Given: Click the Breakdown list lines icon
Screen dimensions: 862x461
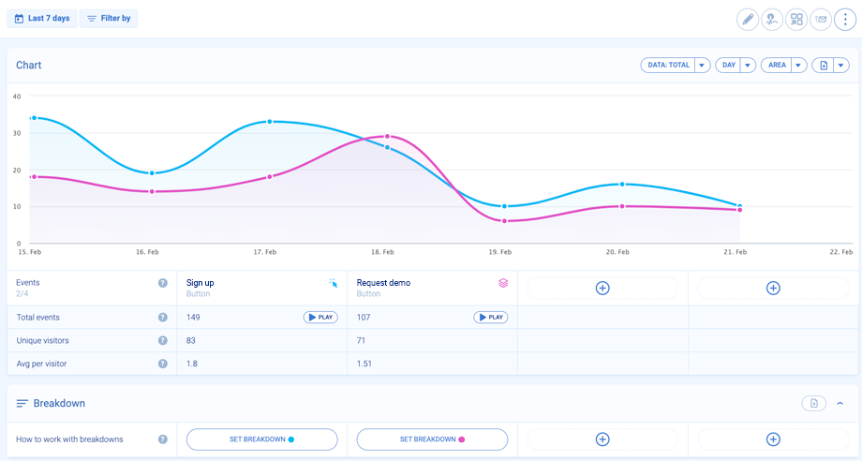Looking at the screenshot, I should [22, 403].
